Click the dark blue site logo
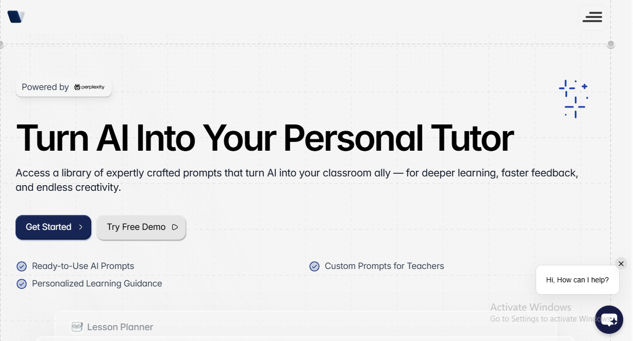The height and width of the screenshot is (341, 633). pos(16,17)
